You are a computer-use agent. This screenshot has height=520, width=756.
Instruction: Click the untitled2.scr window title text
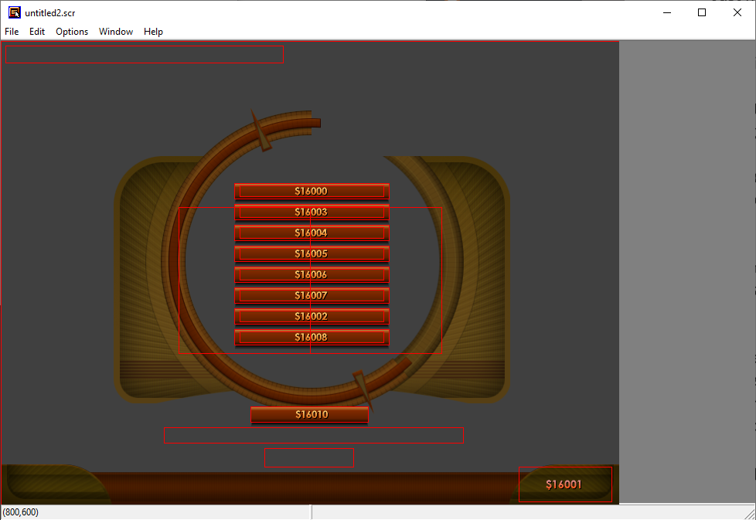click(x=50, y=13)
